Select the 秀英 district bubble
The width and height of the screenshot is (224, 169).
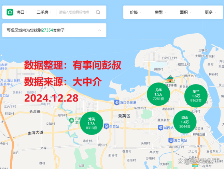click(x=92, y=123)
